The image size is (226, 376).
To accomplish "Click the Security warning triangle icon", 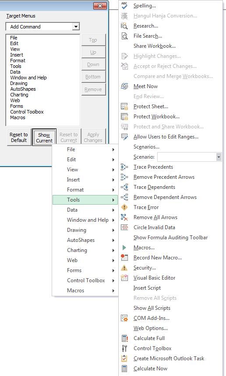I will pos(124,267).
